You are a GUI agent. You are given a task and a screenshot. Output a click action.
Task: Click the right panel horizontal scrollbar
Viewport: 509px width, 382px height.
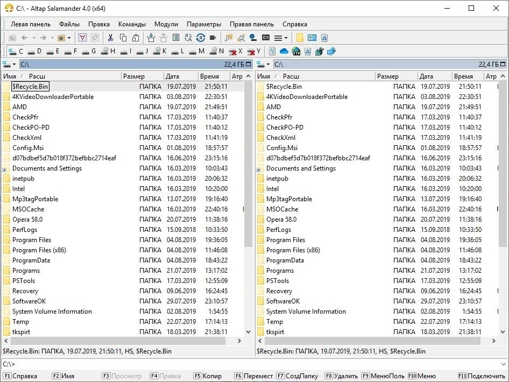click(372, 341)
